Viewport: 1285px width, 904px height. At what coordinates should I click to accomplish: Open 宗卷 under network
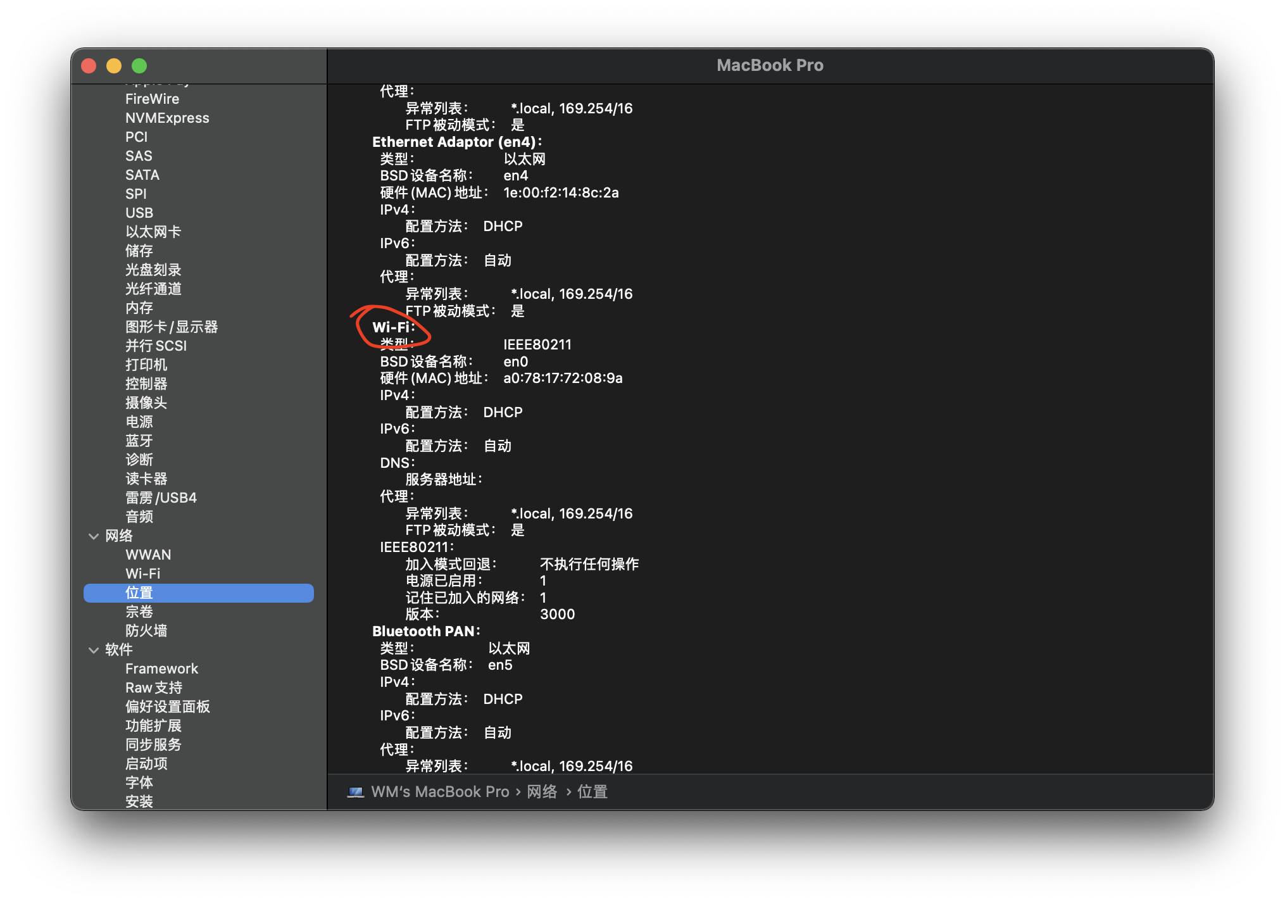tap(139, 612)
